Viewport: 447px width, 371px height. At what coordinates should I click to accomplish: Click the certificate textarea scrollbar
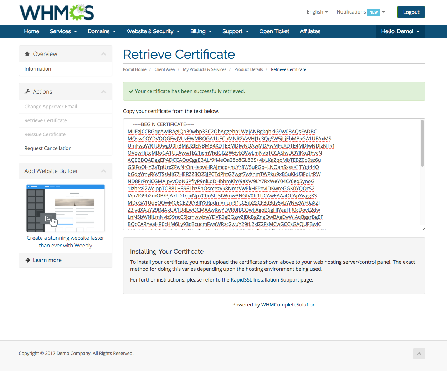[x=422, y=143]
